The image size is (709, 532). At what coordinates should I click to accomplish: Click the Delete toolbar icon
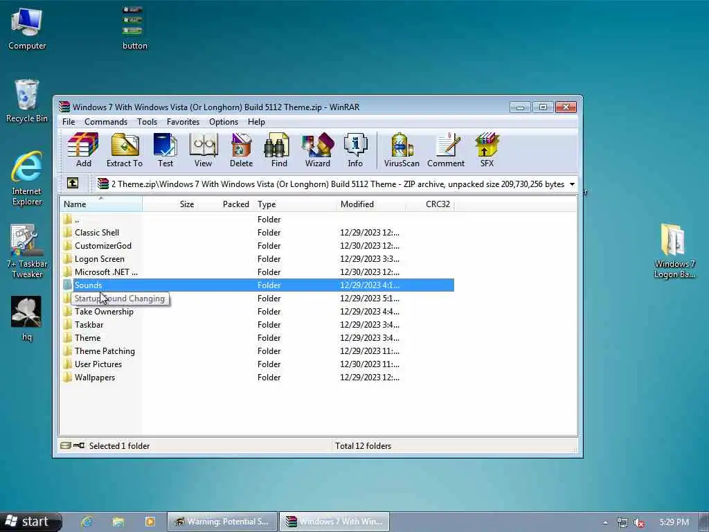click(241, 150)
